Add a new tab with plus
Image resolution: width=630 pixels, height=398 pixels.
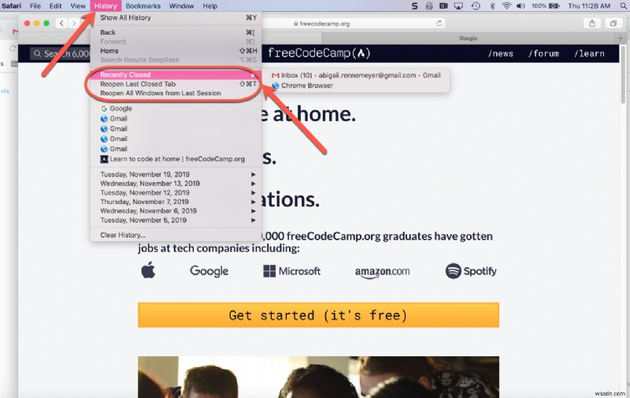pyautogui.click(x=621, y=38)
